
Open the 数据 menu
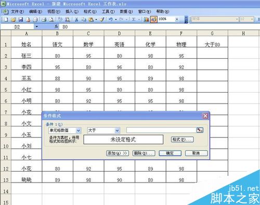126,11
